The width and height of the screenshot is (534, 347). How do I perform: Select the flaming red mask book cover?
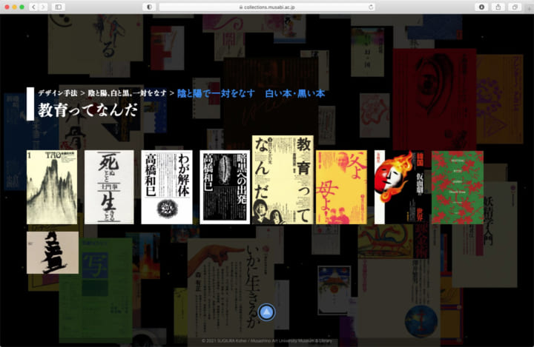click(x=400, y=187)
